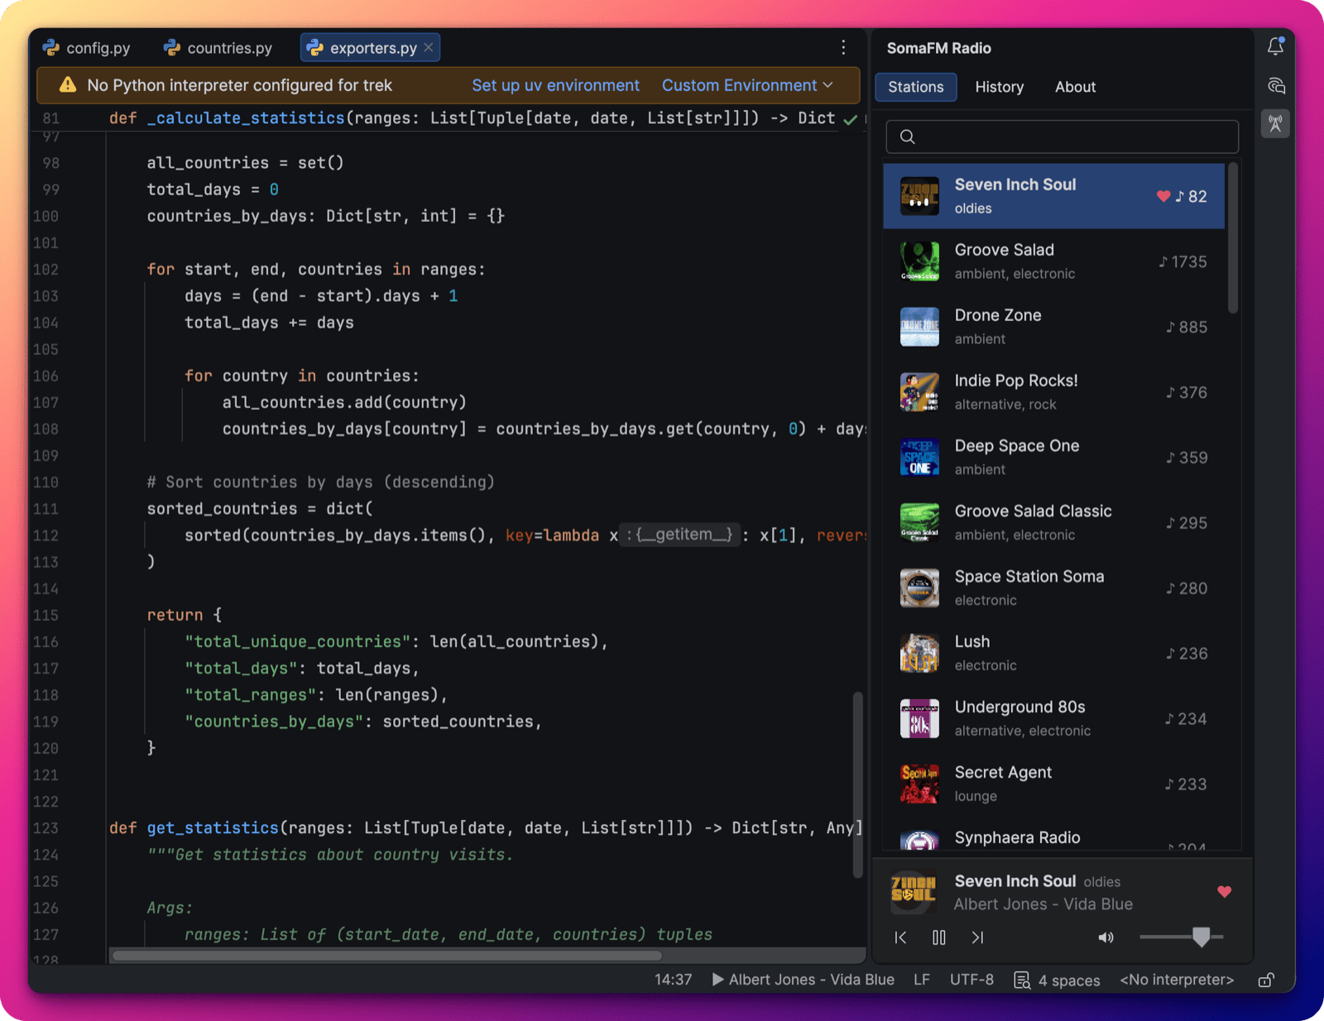Switch to the Stations tab
The image size is (1324, 1021).
point(916,87)
